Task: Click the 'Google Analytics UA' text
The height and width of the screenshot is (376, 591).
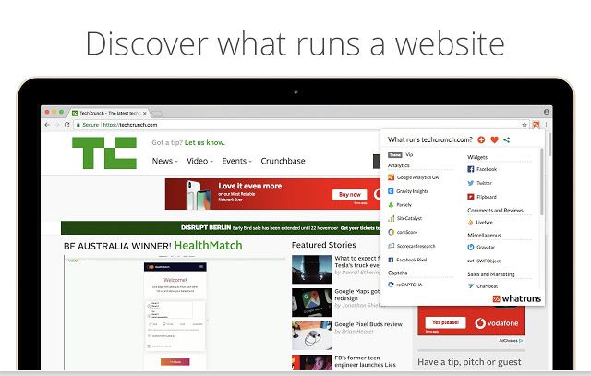Action: coord(417,177)
